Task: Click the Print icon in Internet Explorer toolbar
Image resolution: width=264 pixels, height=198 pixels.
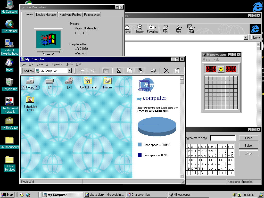Action: pos(165,29)
